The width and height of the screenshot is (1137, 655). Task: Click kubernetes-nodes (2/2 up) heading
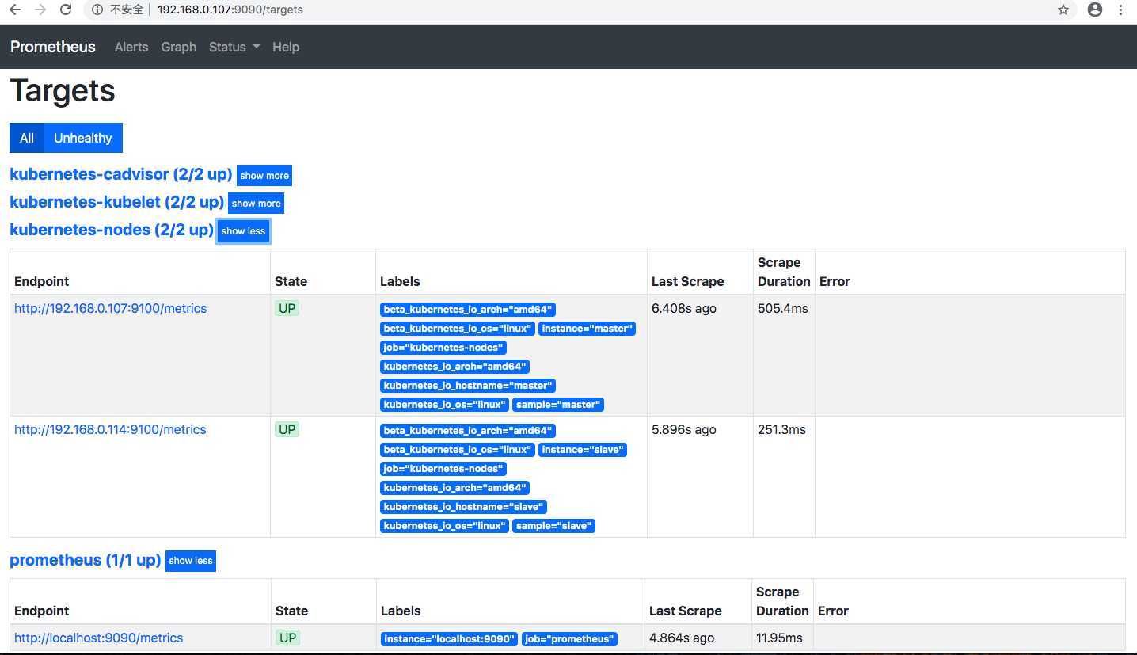[x=112, y=230]
